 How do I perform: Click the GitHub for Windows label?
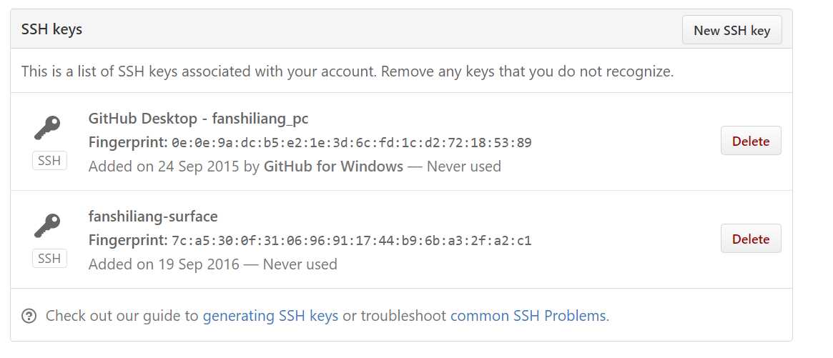click(x=334, y=166)
